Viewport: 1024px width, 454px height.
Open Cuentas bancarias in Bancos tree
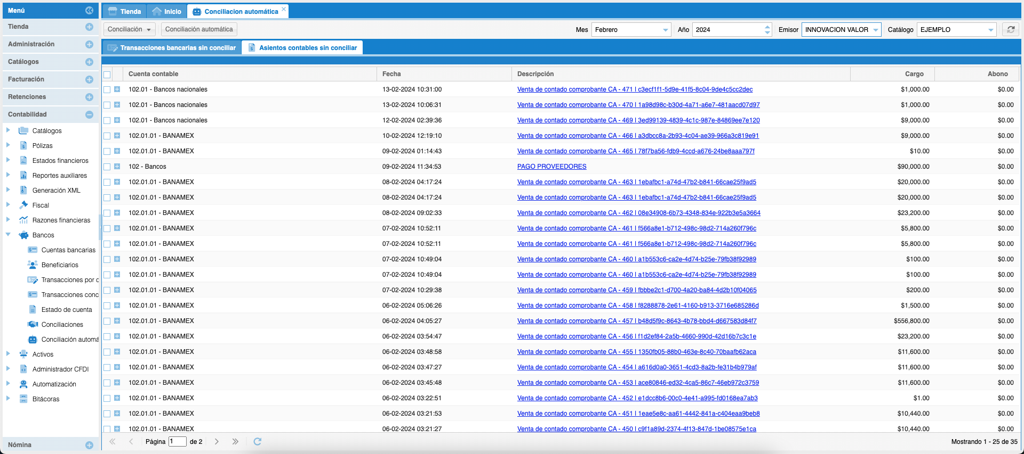(x=68, y=250)
